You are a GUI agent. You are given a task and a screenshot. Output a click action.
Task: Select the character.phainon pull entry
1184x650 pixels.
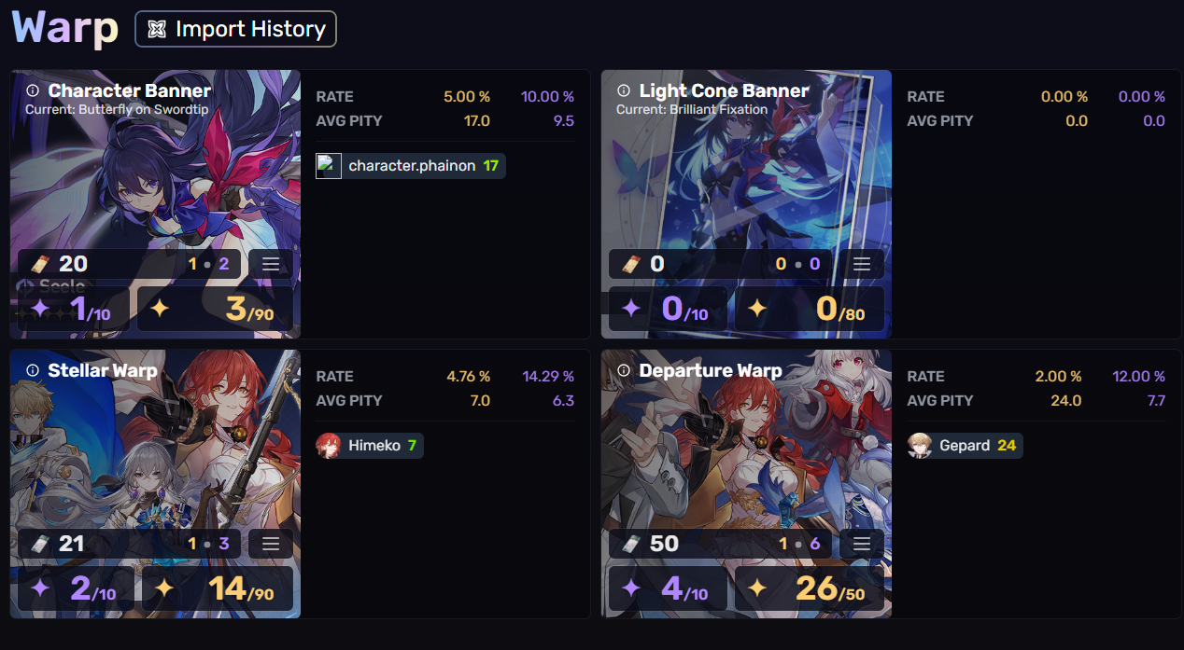(411, 166)
